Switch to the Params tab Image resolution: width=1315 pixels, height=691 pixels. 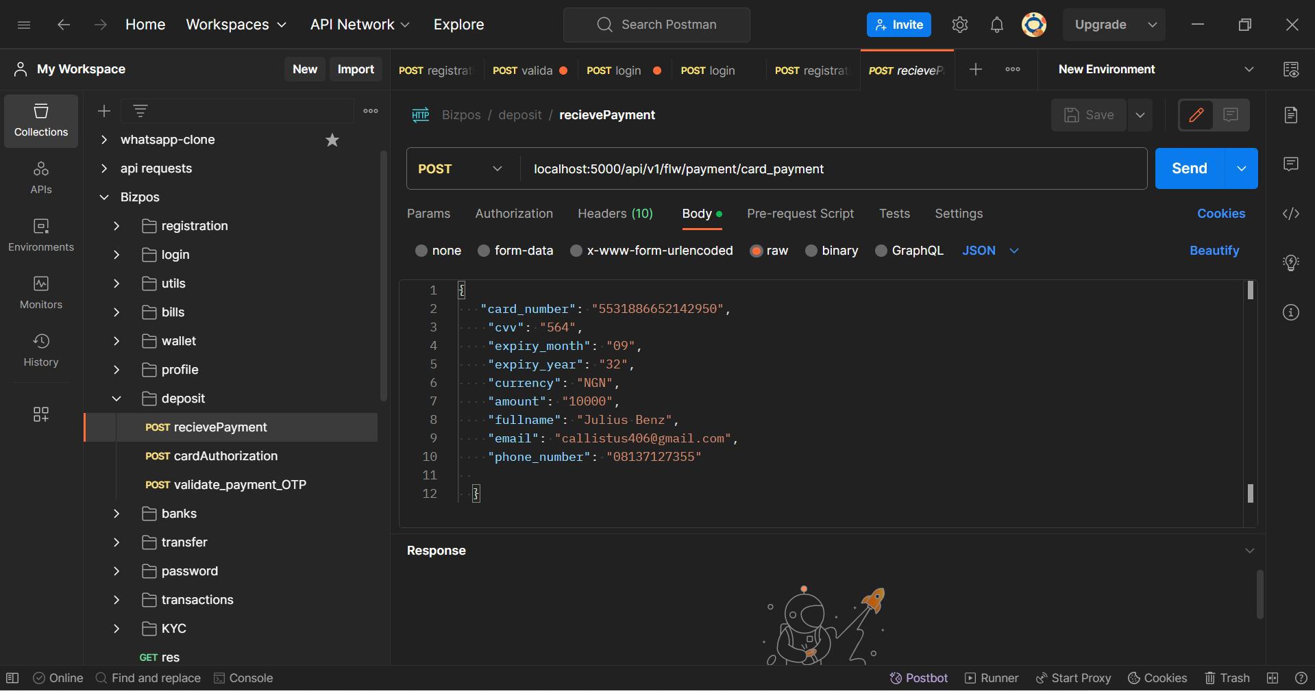coord(429,214)
